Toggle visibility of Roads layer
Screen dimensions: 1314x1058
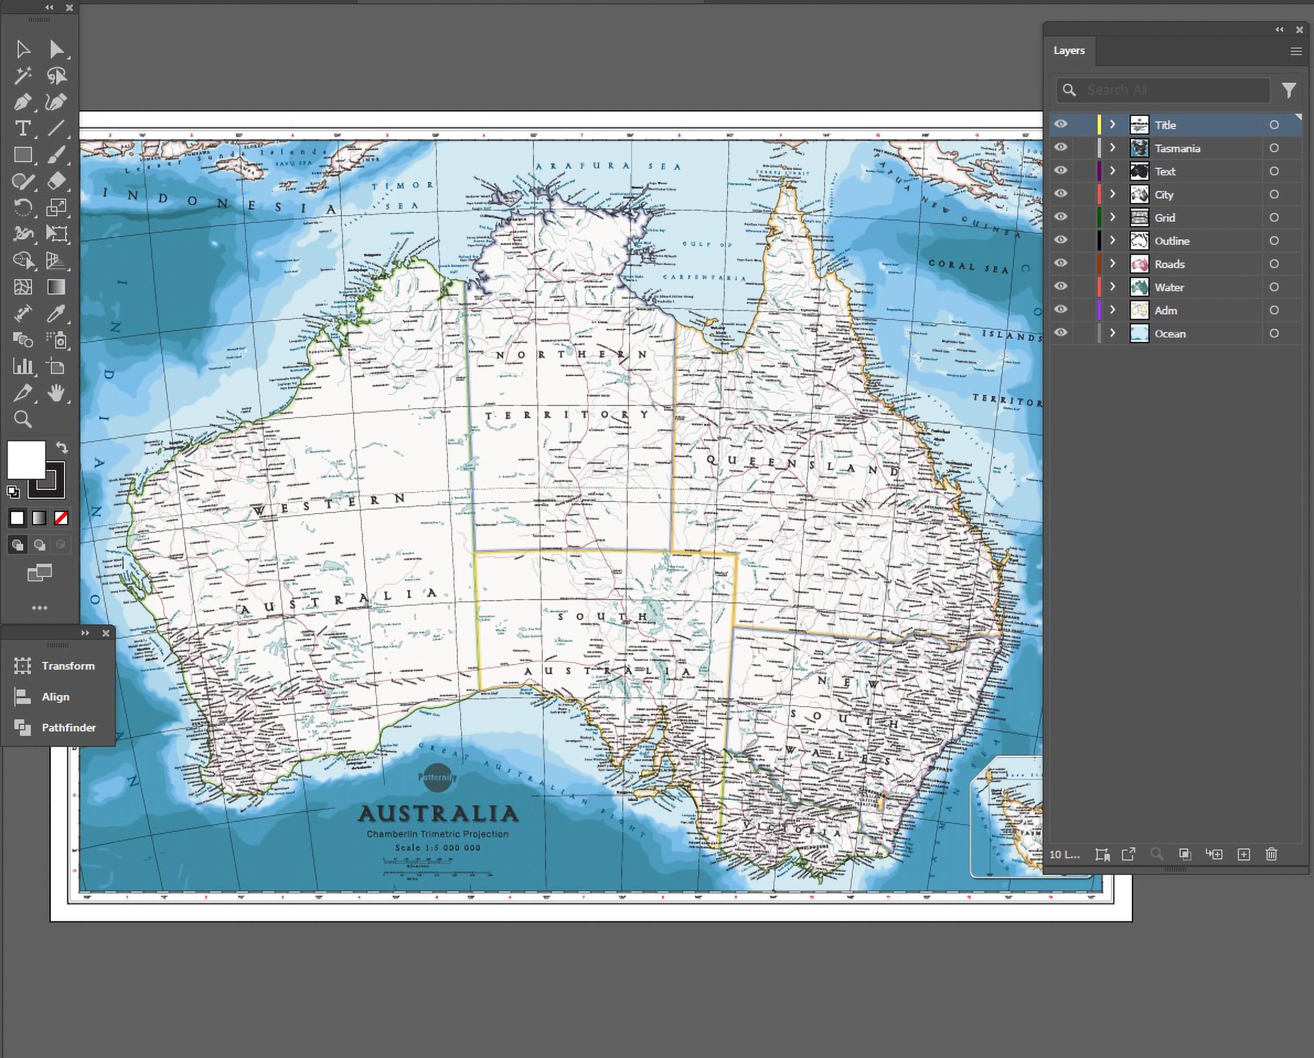pyautogui.click(x=1061, y=263)
